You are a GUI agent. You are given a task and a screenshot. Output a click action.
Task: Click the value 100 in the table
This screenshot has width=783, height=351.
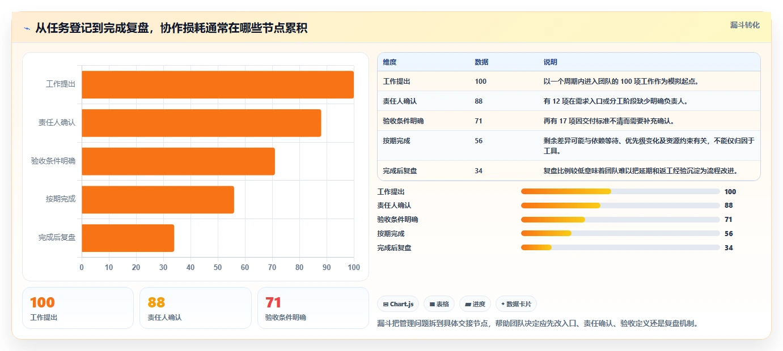480,81
